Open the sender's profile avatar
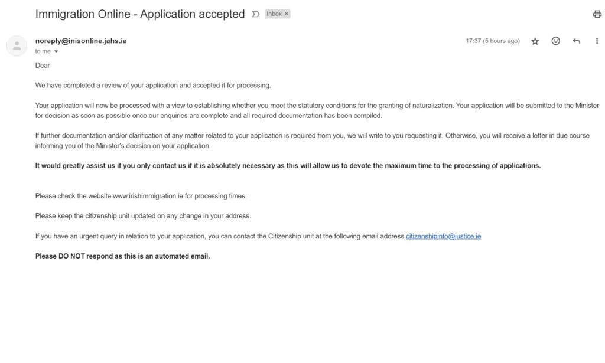This screenshot has width=605, height=363. tap(17, 46)
